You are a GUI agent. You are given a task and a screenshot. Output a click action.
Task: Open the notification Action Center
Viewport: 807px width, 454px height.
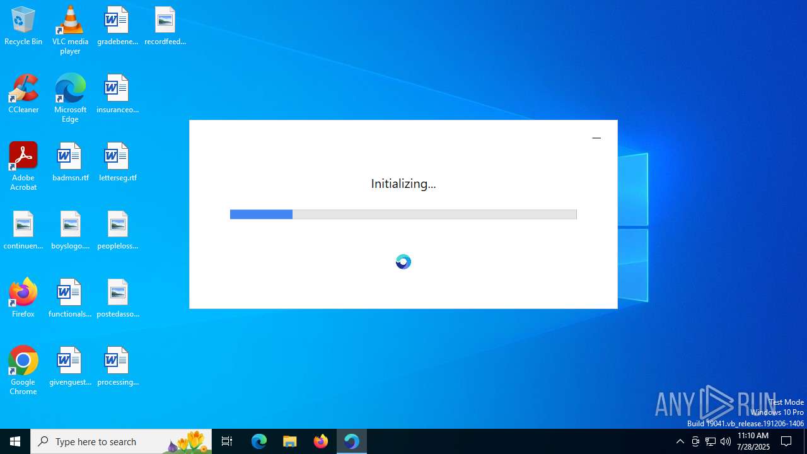[x=787, y=441]
